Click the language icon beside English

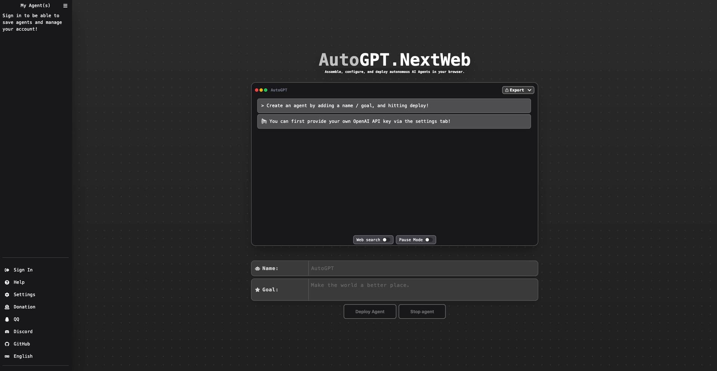(x=7, y=356)
